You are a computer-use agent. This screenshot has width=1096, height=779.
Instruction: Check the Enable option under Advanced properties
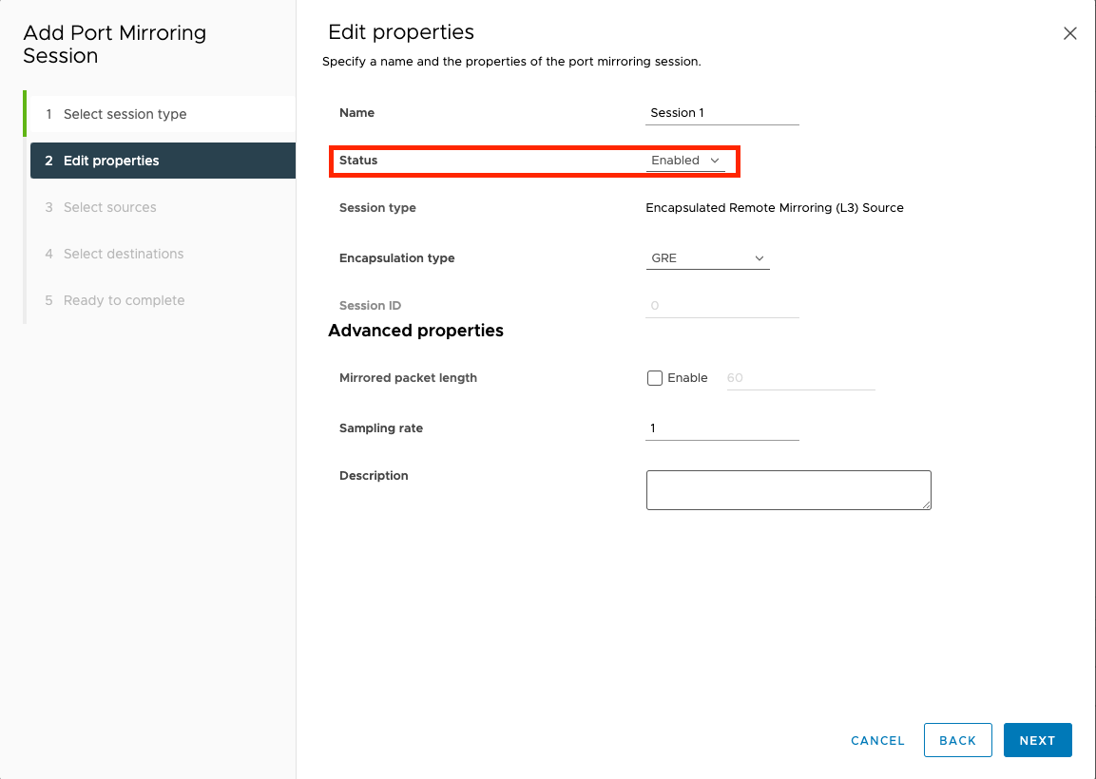pyautogui.click(x=654, y=377)
